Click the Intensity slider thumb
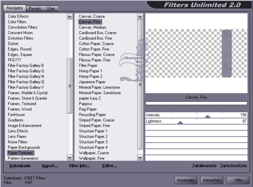Screen dimensions: 253x187 [208, 117]
